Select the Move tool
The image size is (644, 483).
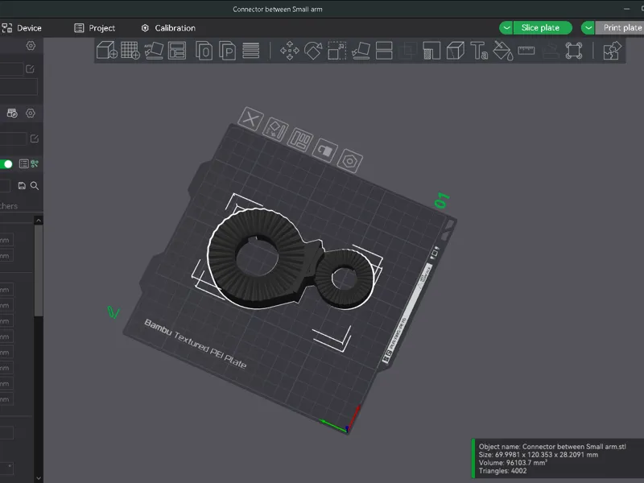click(290, 51)
